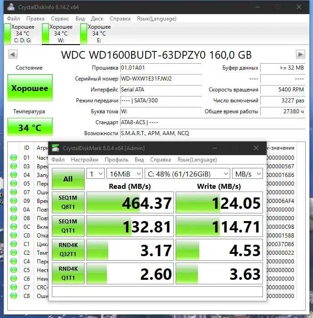This screenshot has height=318, width=313.
Task: Click RND4K Q1T1 read result 2.60
Action: (130, 273)
